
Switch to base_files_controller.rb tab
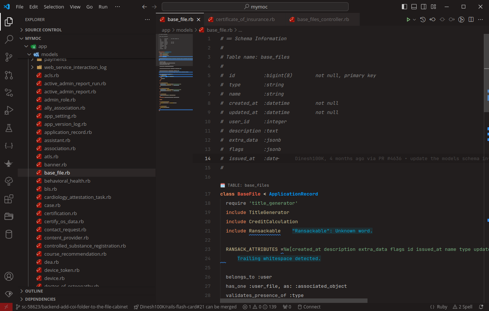(322, 20)
